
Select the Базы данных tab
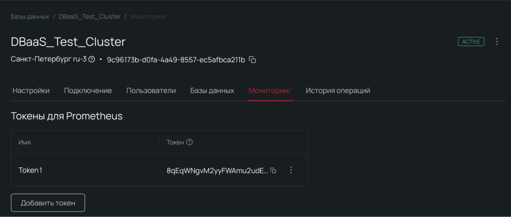pyautogui.click(x=212, y=91)
